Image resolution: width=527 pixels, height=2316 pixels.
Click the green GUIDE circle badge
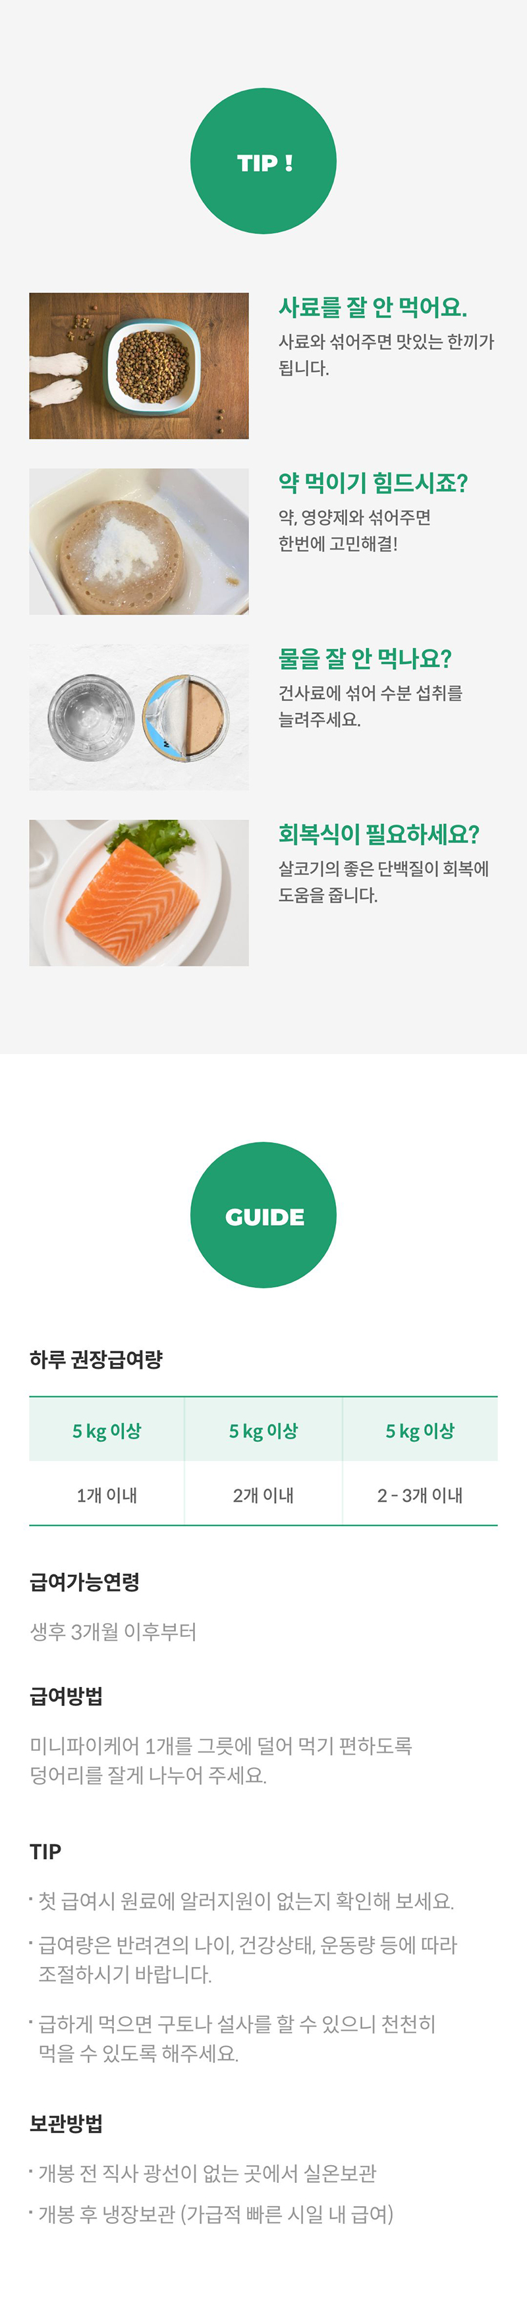[263, 1215]
